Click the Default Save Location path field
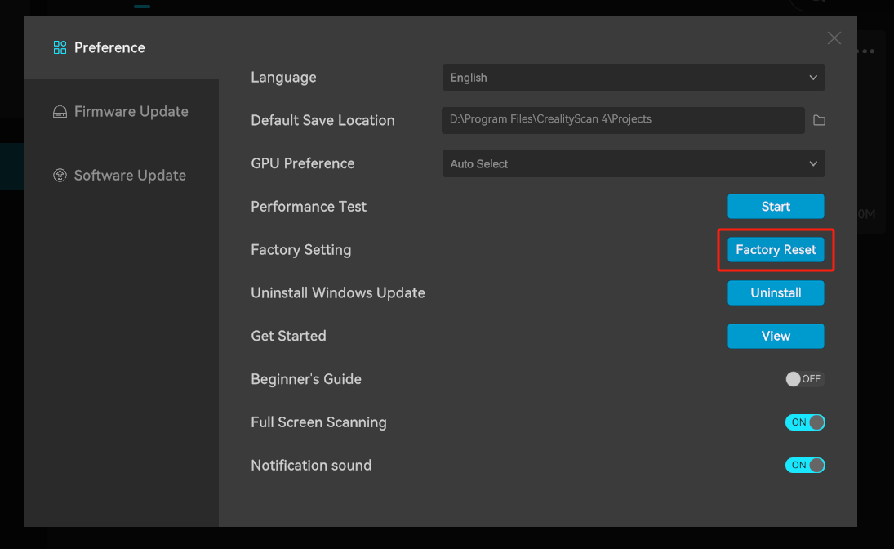894x549 pixels. 623,120
